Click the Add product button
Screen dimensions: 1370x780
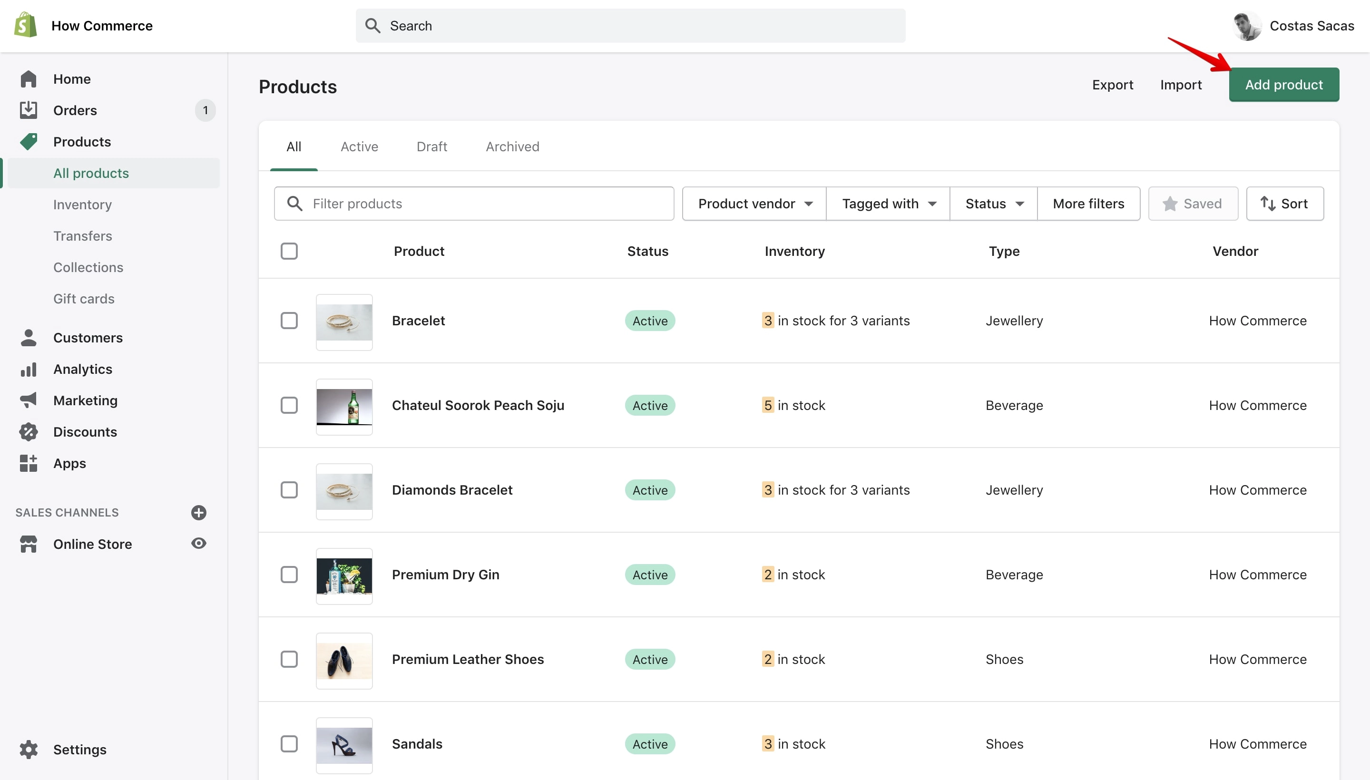pos(1284,85)
